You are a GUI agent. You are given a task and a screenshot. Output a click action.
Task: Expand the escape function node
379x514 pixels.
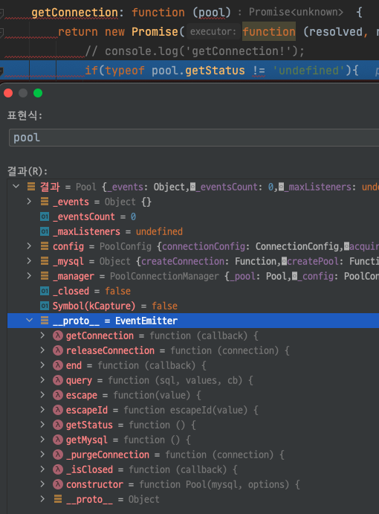click(42, 395)
